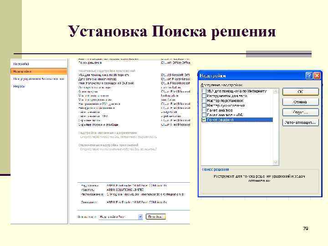The image size is (328, 246).
Task: Enable the Инструменты для евро add-in checkbox
Action: pos(204,96)
